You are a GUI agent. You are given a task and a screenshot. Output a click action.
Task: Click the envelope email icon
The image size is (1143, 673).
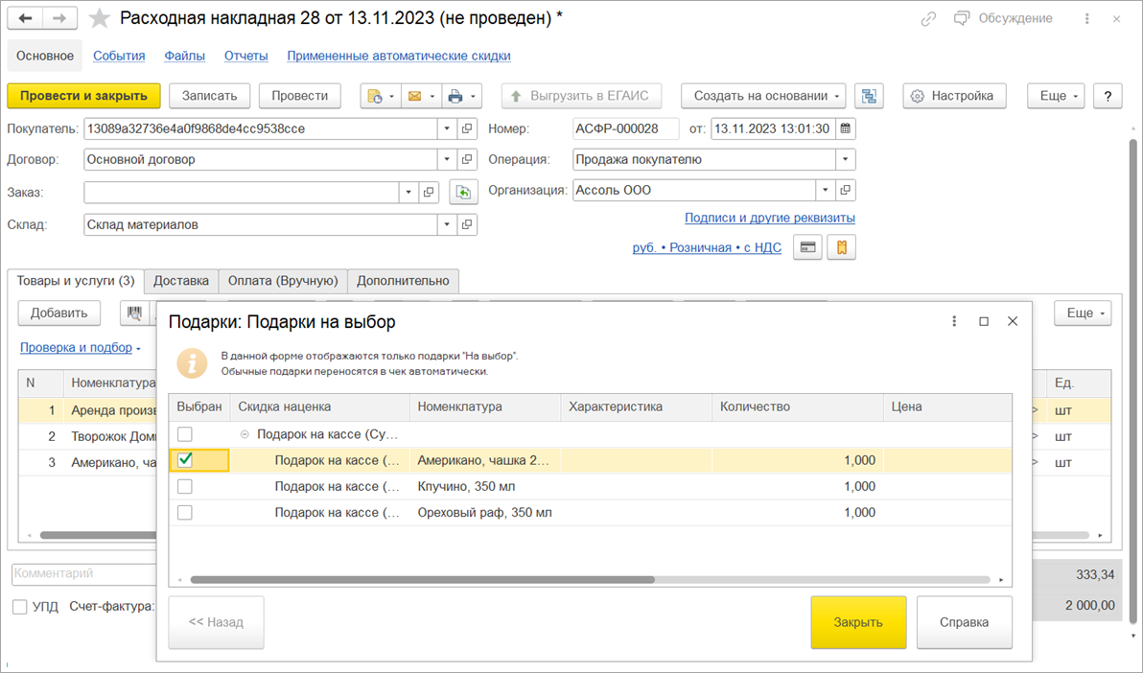click(x=415, y=96)
